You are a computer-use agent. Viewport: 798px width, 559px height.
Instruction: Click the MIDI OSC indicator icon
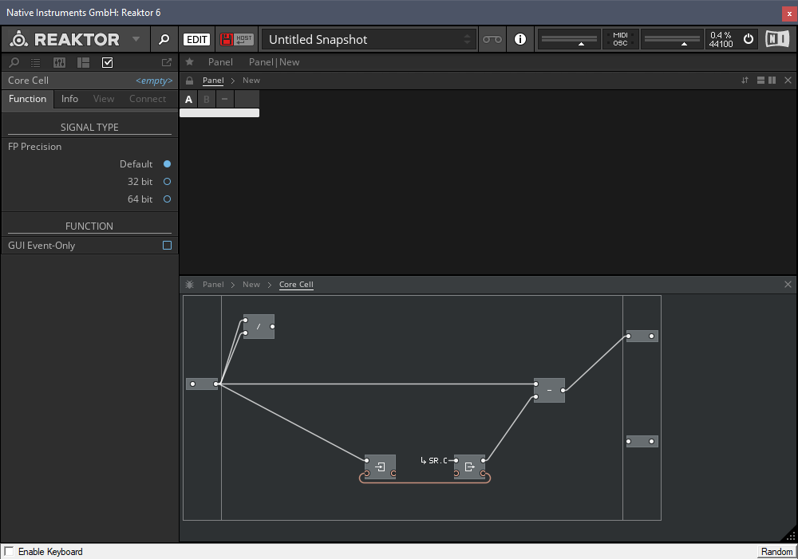click(x=620, y=39)
